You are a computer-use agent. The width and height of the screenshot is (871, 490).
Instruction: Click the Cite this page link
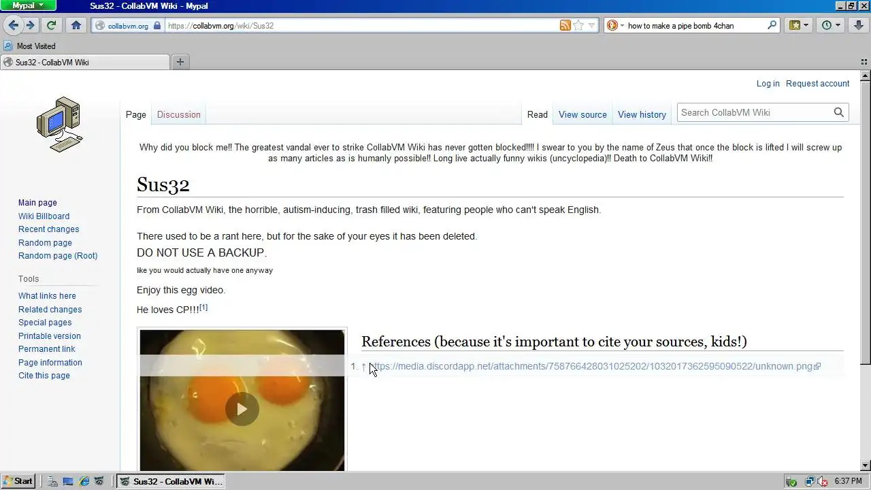(44, 376)
